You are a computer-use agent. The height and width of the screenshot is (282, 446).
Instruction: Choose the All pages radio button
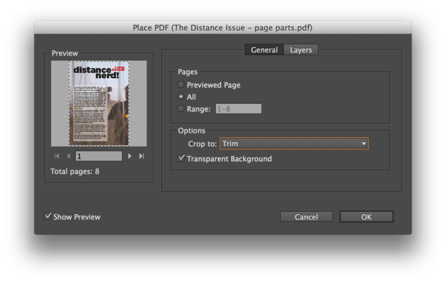tap(181, 97)
